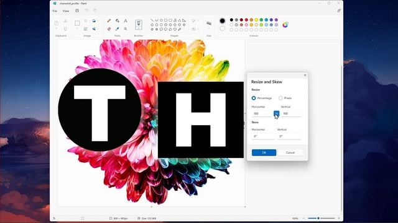The width and height of the screenshot is (398, 223).
Task: Click the Skew Vertical degrees field
Action: (x=289, y=136)
